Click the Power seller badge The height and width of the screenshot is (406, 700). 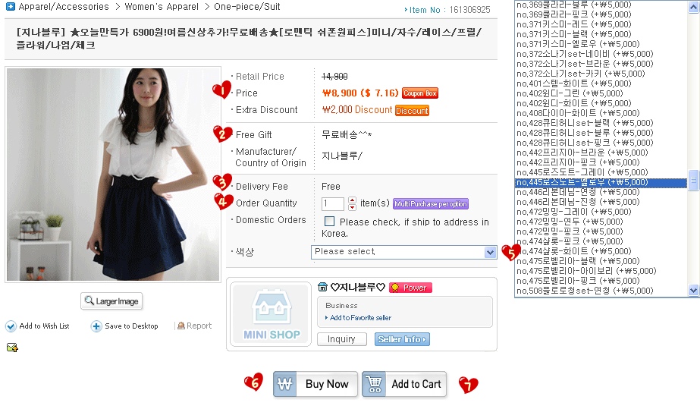(x=410, y=288)
